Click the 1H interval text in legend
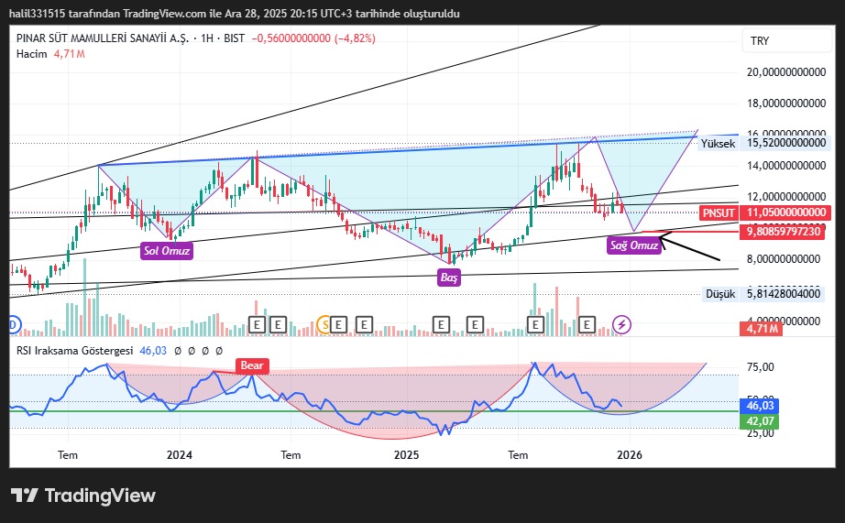 [x=207, y=38]
